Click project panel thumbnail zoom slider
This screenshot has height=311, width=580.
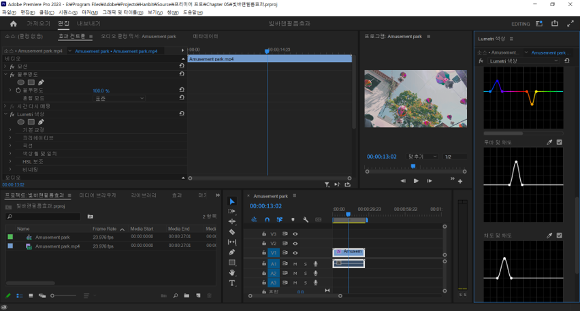click(63, 296)
